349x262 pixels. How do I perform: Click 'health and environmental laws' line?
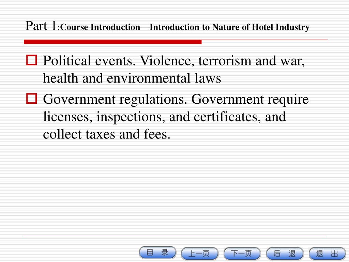pyautogui.click(x=132, y=78)
